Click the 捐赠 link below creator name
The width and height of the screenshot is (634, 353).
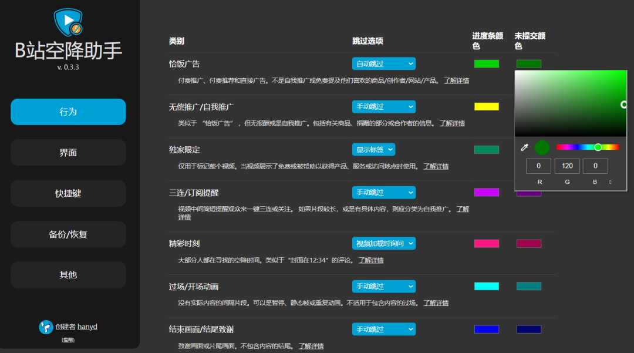(68, 339)
